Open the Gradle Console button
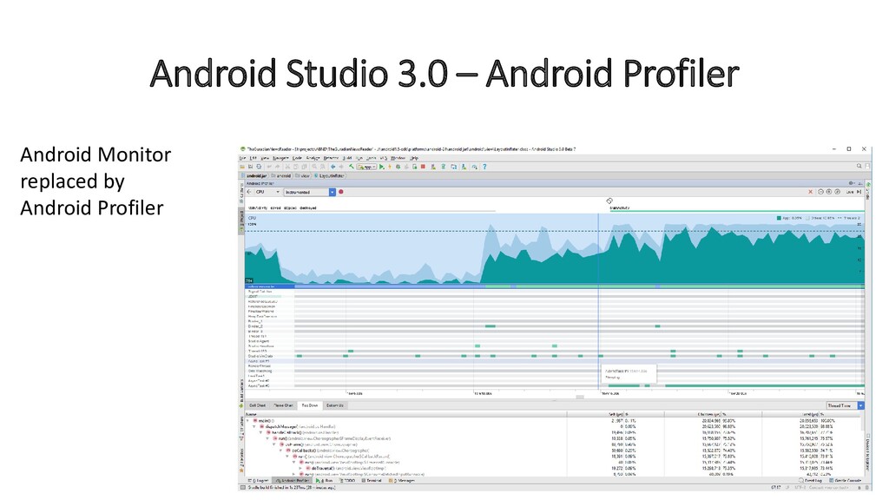889x500 pixels. click(845, 481)
